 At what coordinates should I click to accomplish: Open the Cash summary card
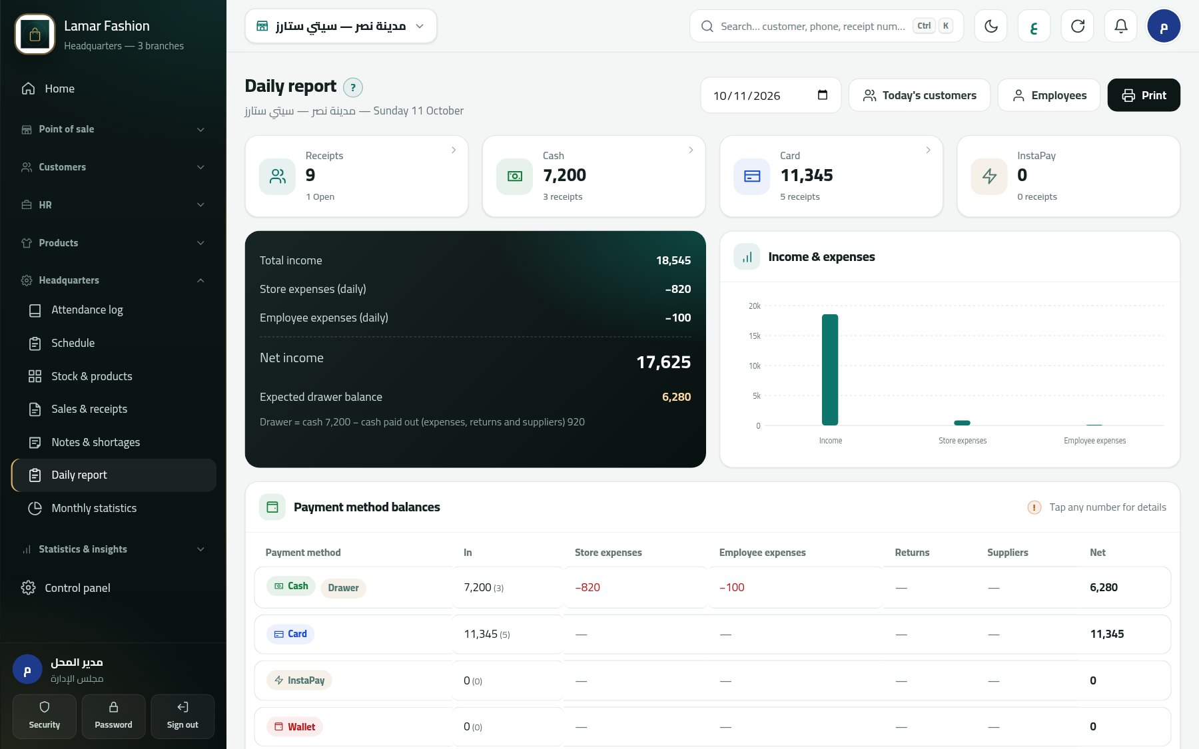click(x=594, y=176)
